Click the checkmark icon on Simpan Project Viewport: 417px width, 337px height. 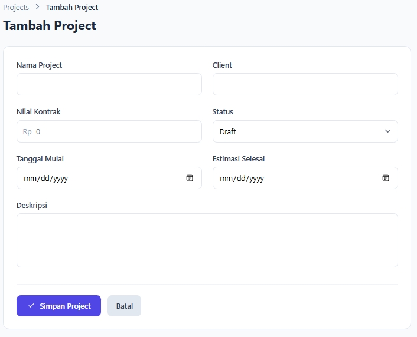coord(31,305)
